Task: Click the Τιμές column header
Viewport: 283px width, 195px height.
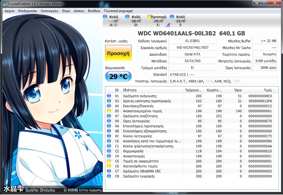Action: pos(258,90)
